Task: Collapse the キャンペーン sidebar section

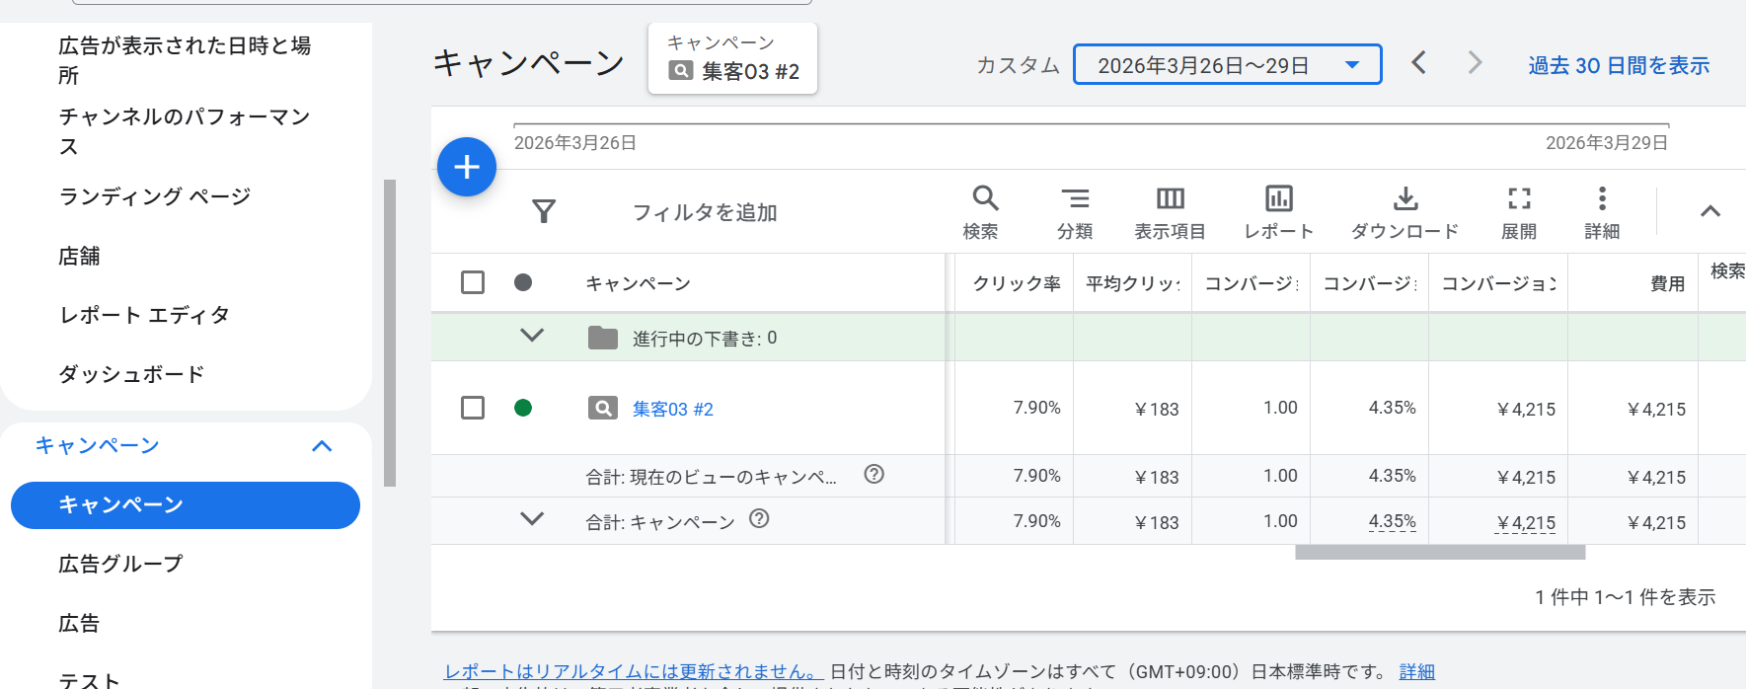Action: [322, 446]
